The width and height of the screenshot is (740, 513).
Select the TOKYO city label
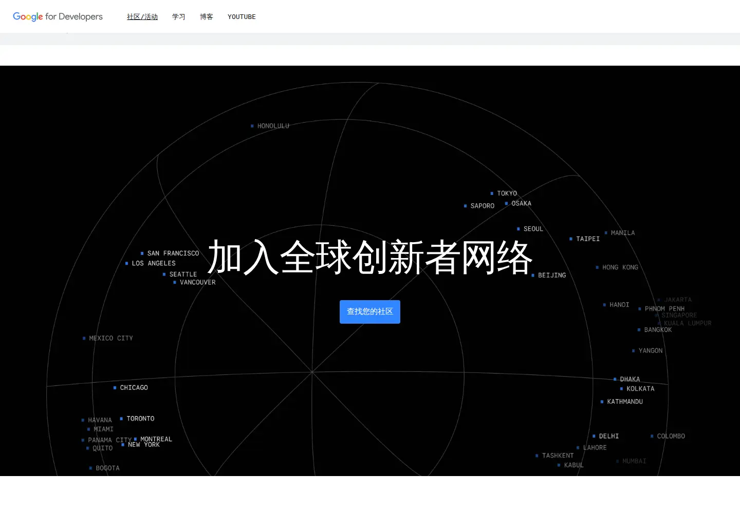pyautogui.click(x=507, y=193)
